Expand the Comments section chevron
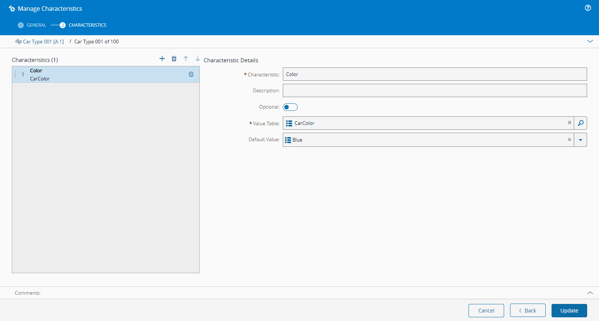599x321 pixels. tap(590, 293)
